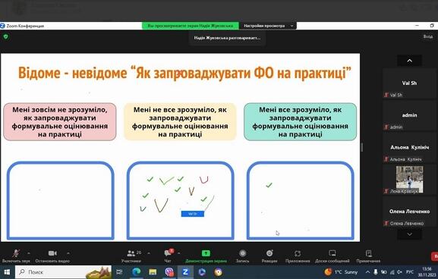Click the green Демонстрация экрана share icon

coord(206,253)
